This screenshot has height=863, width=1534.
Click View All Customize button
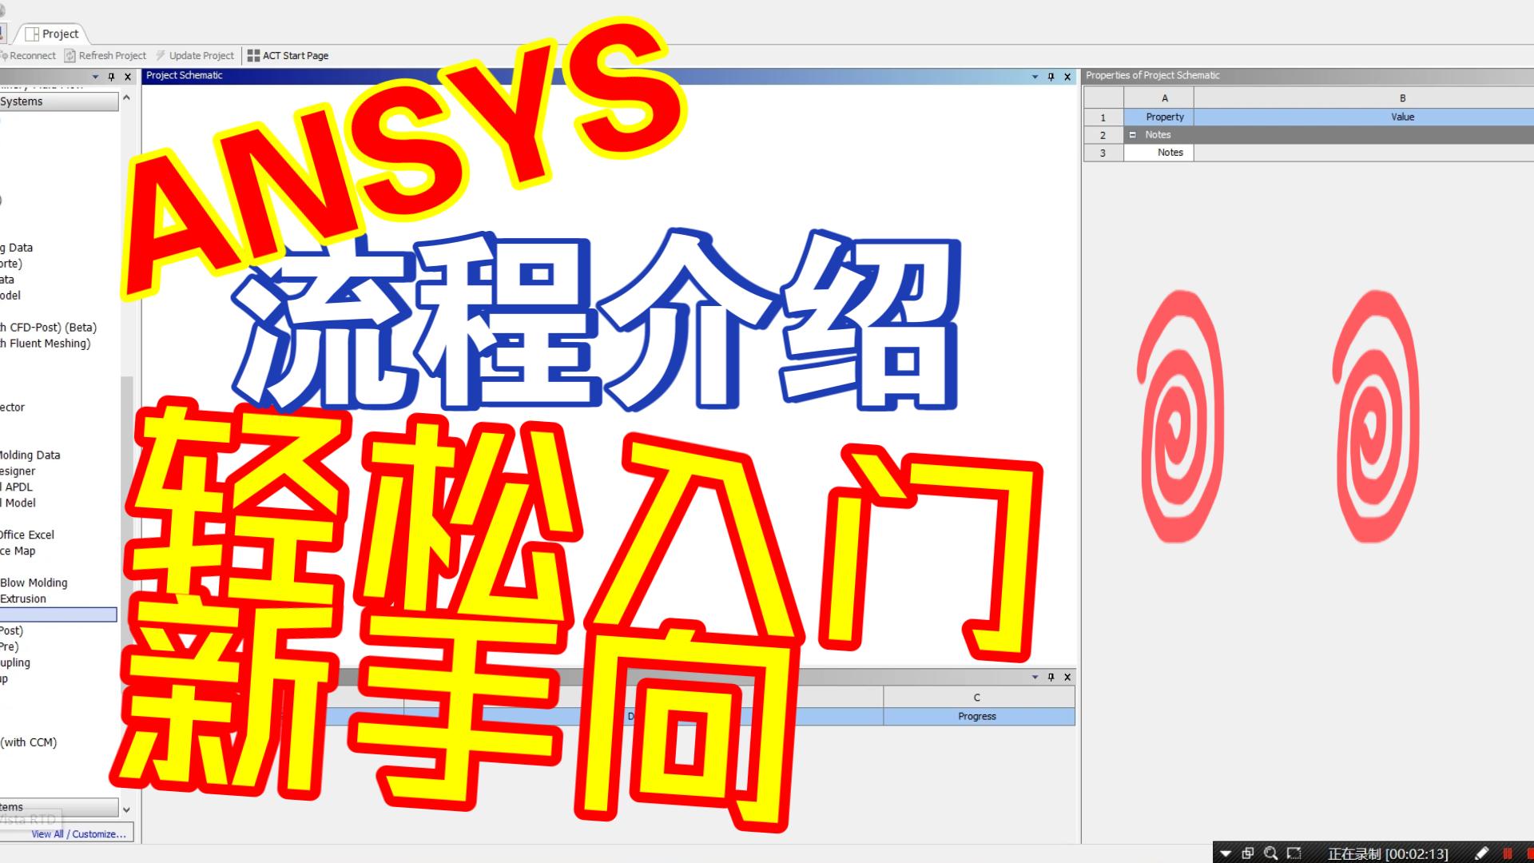click(x=79, y=833)
